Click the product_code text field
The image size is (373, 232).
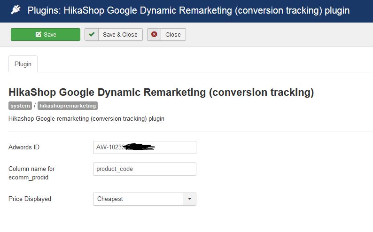click(x=144, y=169)
